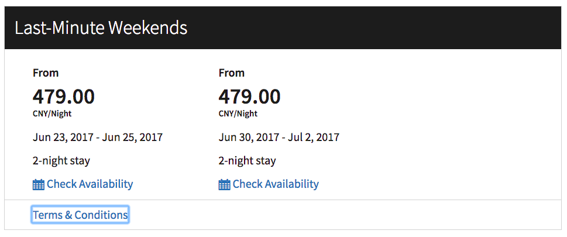Click CNY/Night label under the first price
This screenshot has height=237, width=567.
(x=52, y=114)
